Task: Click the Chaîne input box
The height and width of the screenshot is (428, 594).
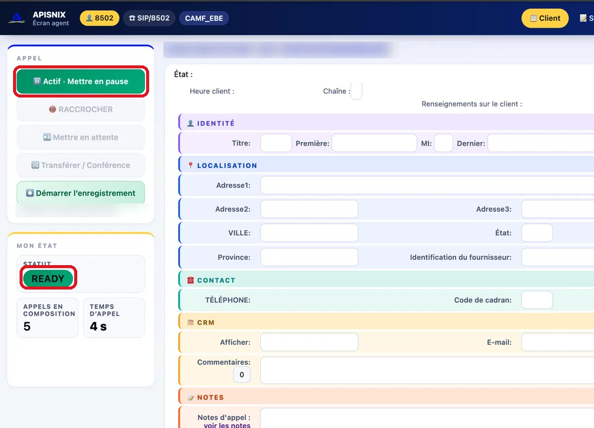Action: [x=356, y=91]
